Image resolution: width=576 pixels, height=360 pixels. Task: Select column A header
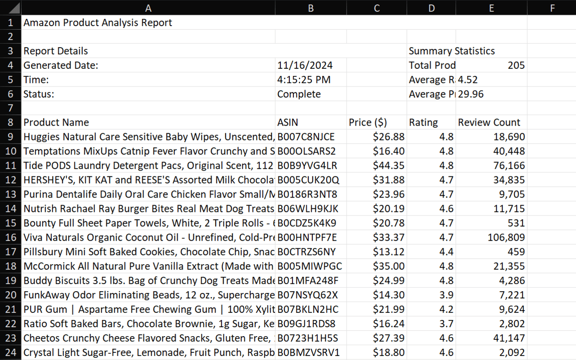click(148, 8)
